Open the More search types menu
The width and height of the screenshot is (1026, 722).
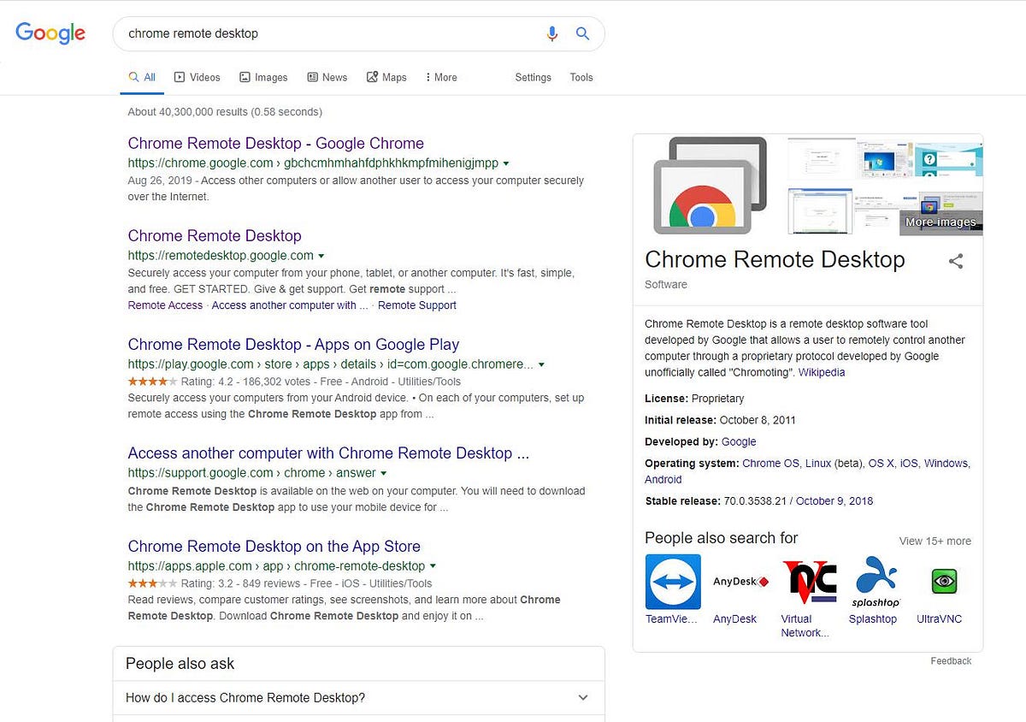[x=441, y=77]
